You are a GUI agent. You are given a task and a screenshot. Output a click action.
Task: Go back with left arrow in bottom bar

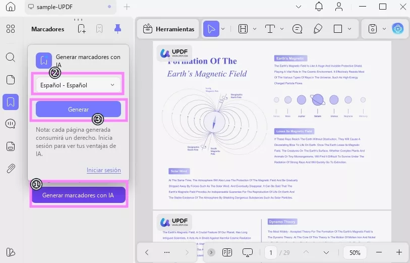(x=147, y=252)
